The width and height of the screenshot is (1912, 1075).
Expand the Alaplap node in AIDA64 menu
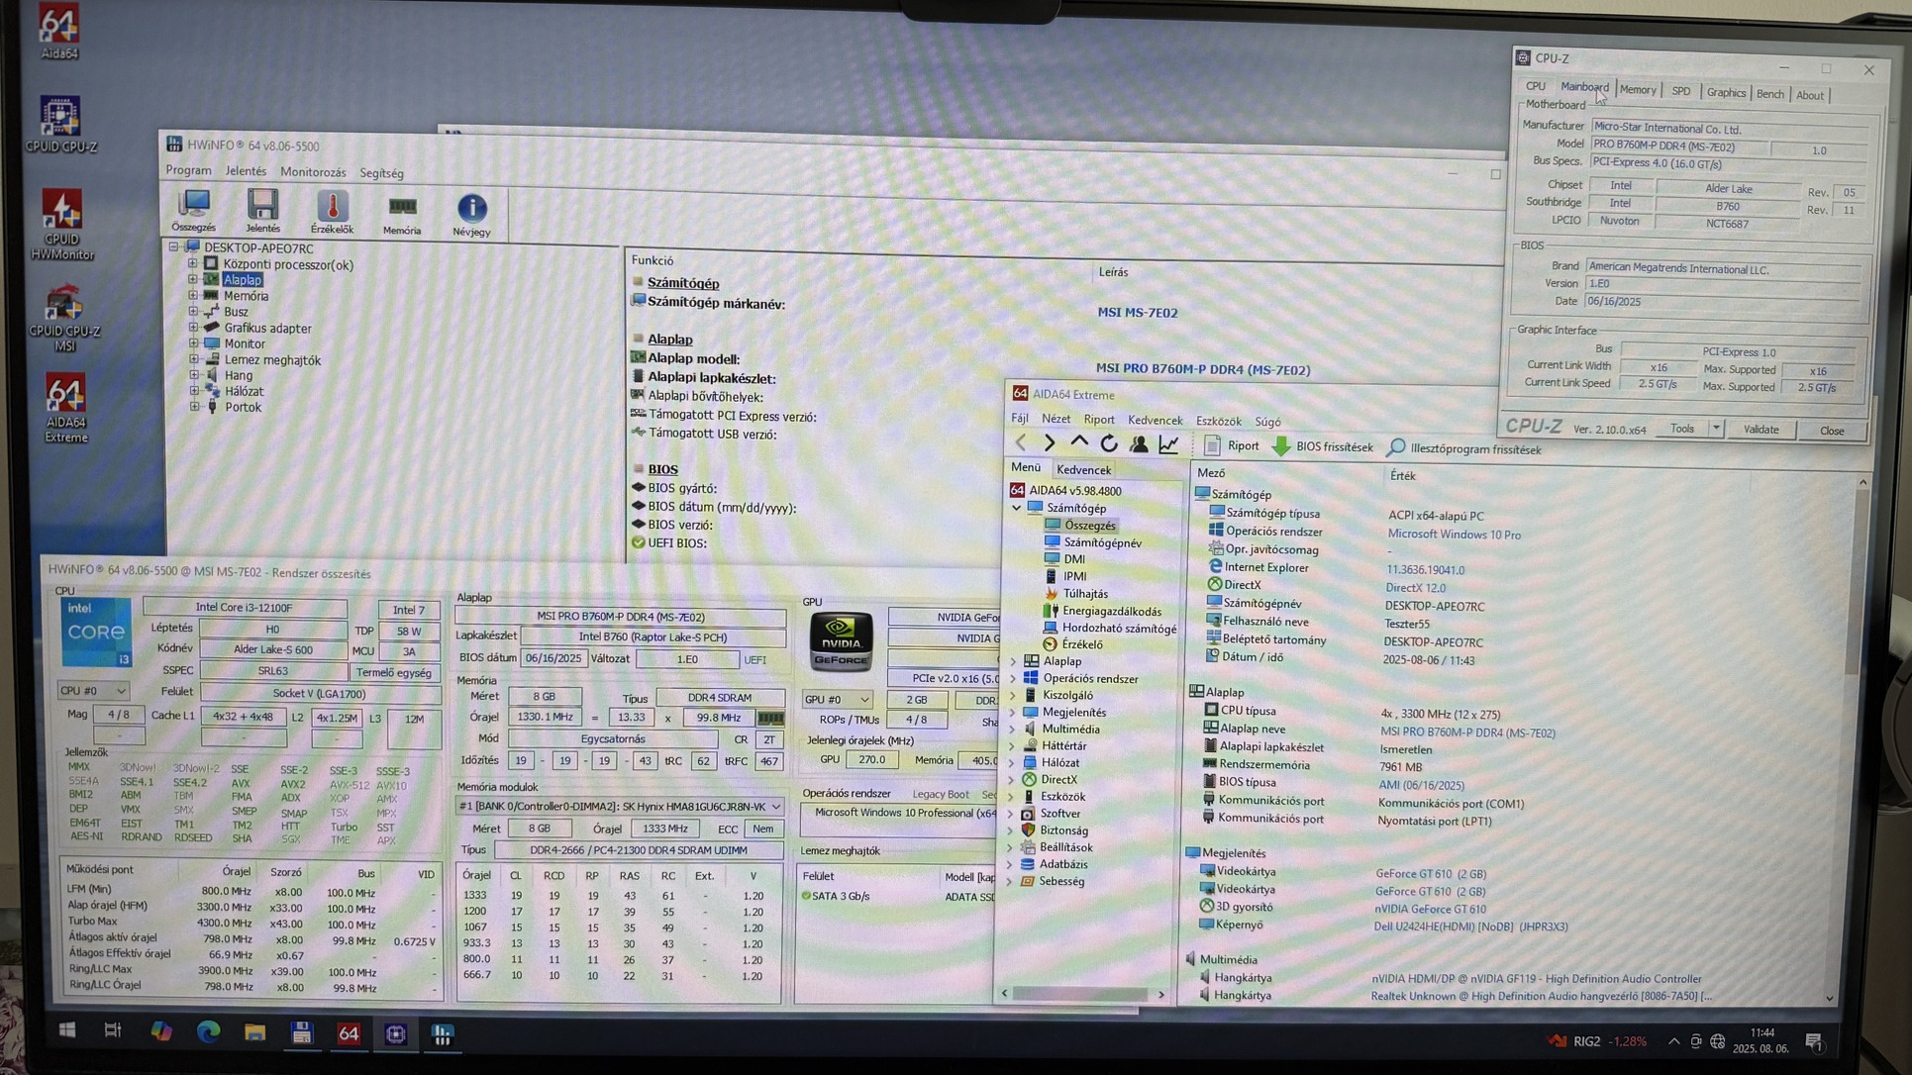click(x=1013, y=661)
